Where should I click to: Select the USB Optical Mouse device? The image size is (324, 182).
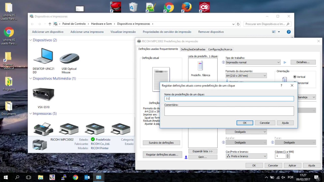click(69, 58)
